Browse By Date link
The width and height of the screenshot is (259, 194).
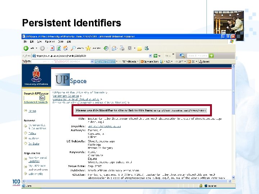coord(34,143)
